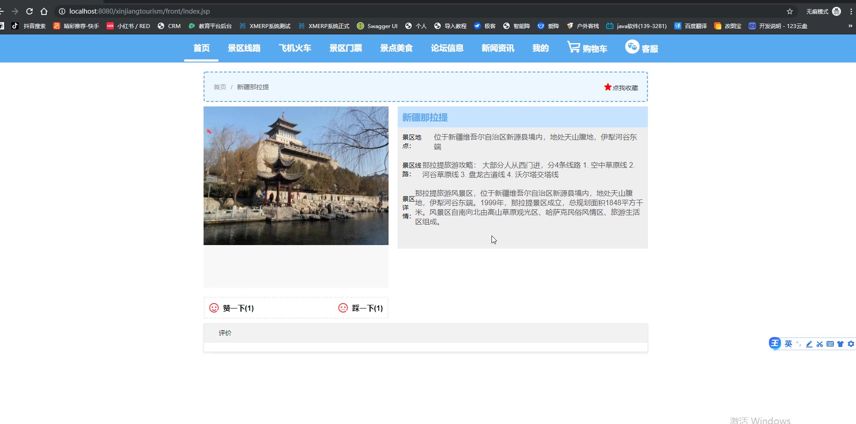Screen dimensions: 856x424
Task: Click the IME scissors screenshot icon
Action: [820, 344]
